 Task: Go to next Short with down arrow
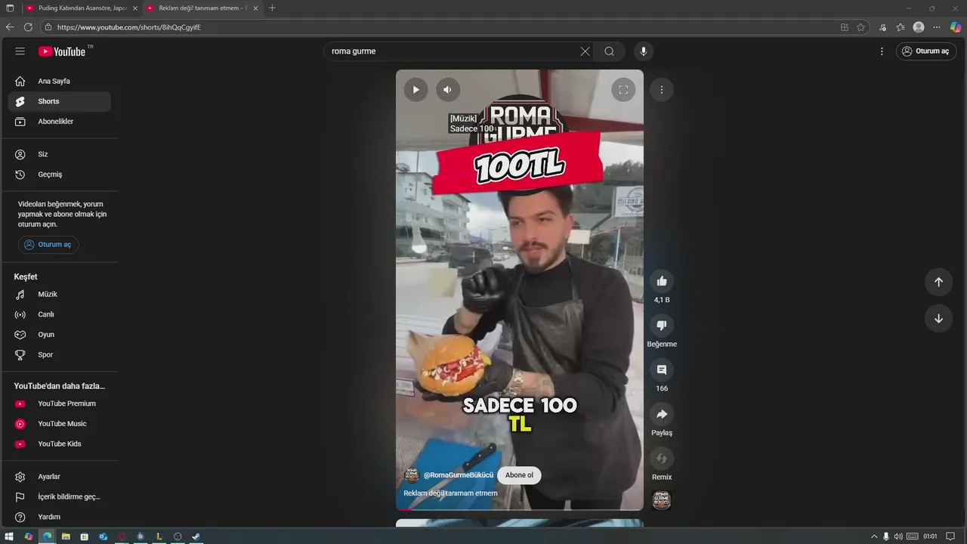(938, 319)
